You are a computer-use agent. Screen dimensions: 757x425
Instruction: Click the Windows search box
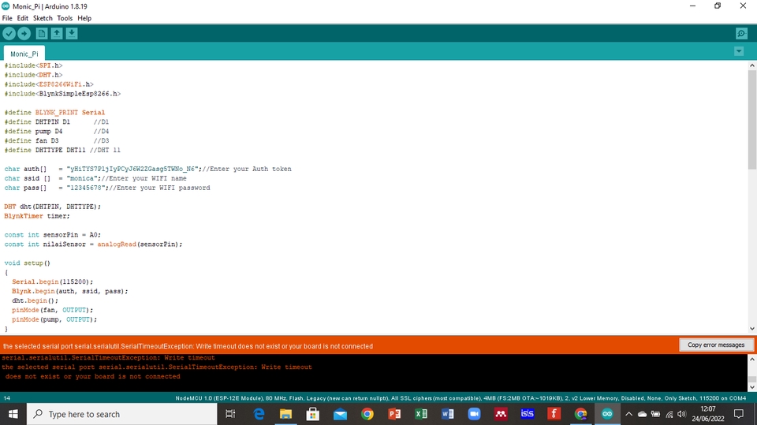click(x=118, y=414)
